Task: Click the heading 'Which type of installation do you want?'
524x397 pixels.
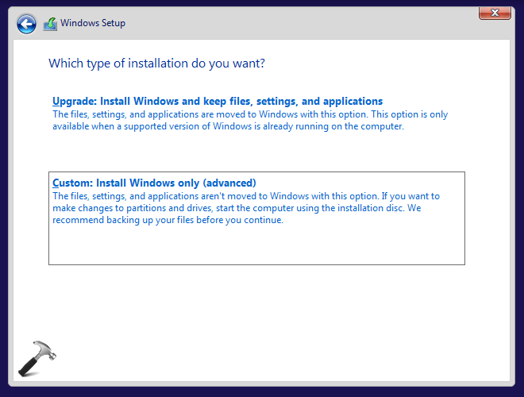Action: pyautogui.click(x=156, y=64)
